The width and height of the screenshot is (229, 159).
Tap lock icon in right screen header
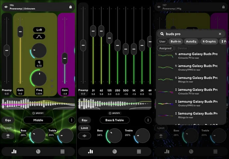[x=223, y=7]
